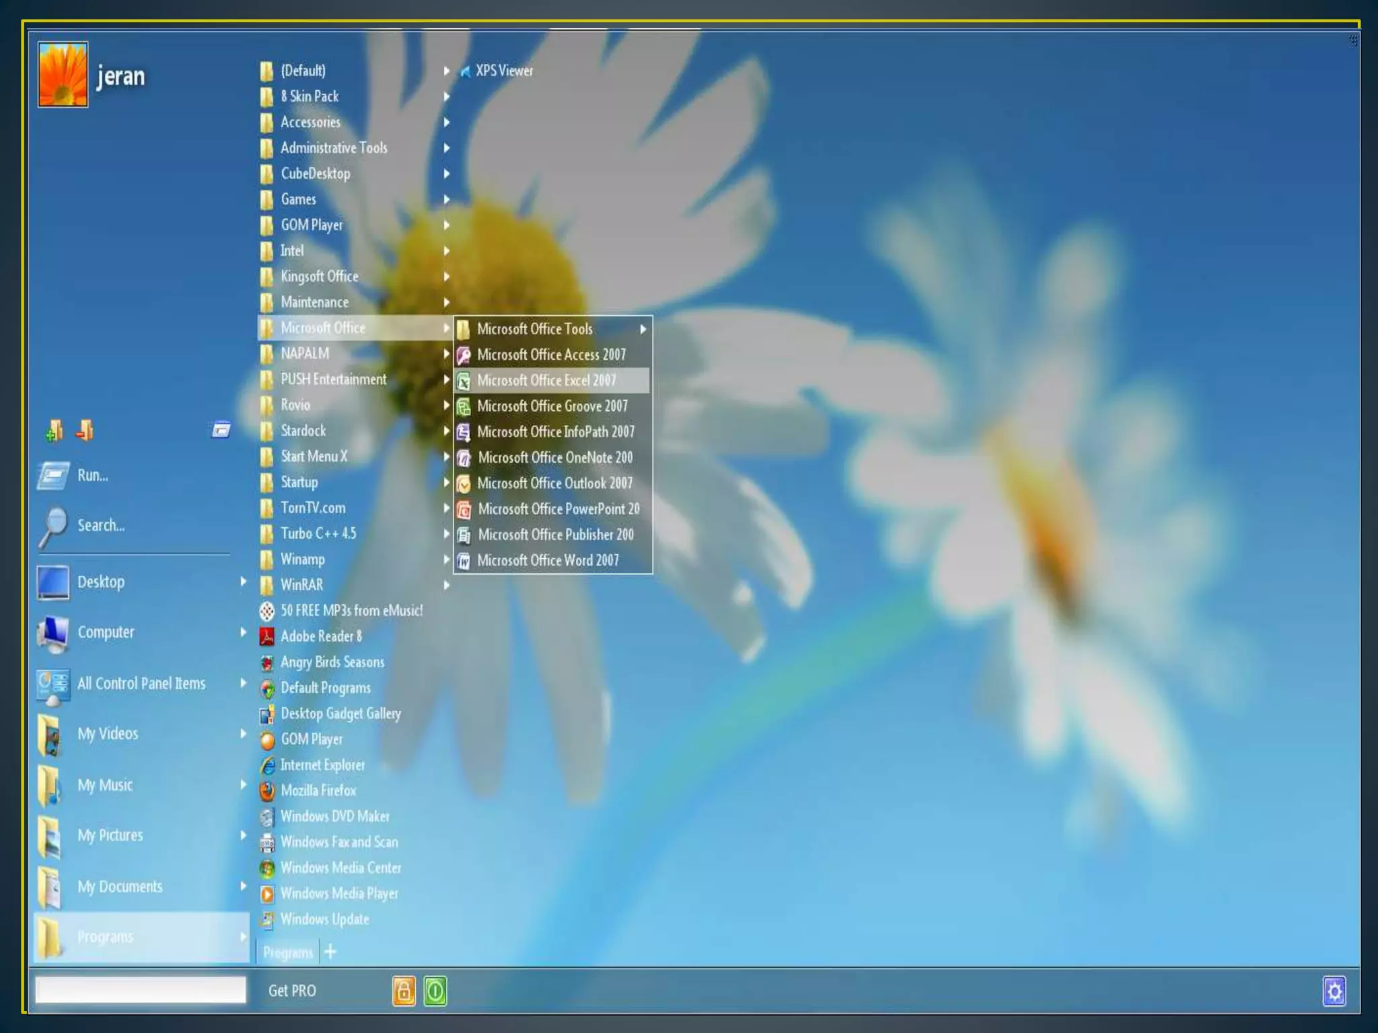Select Microsoft Office Excel 2007 entry
Screen dimensions: 1378x1033
(x=546, y=381)
